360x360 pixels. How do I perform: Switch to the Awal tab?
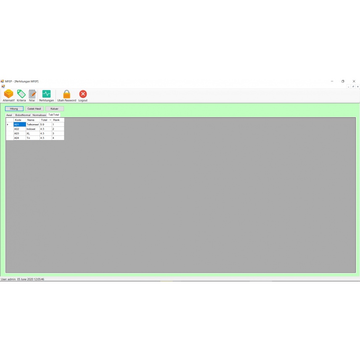click(x=9, y=115)
